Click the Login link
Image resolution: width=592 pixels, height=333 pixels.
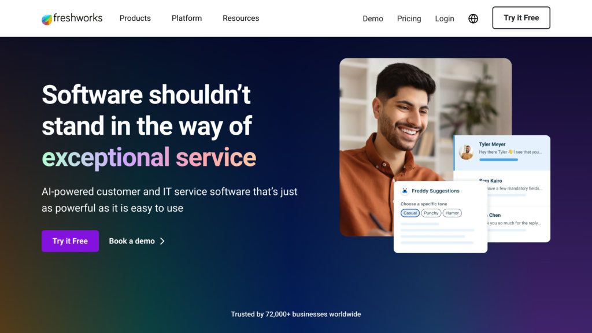445,18
